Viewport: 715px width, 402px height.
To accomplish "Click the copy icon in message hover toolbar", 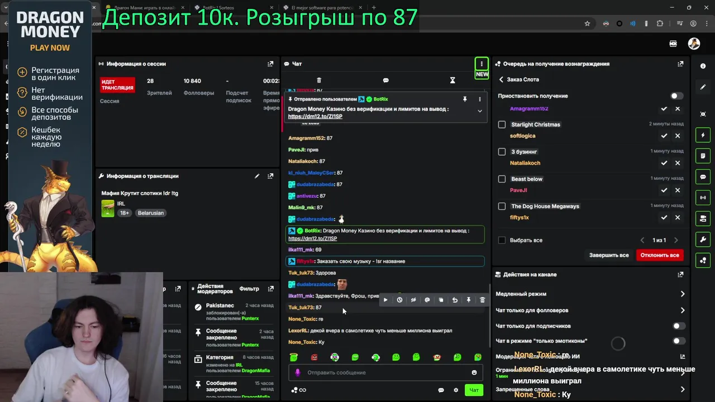I will [x=441, y=300].
